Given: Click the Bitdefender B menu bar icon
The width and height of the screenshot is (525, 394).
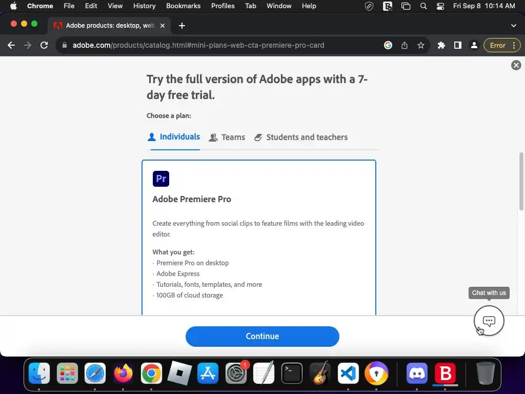Looking at the screenshot, I should click(388, 6).
